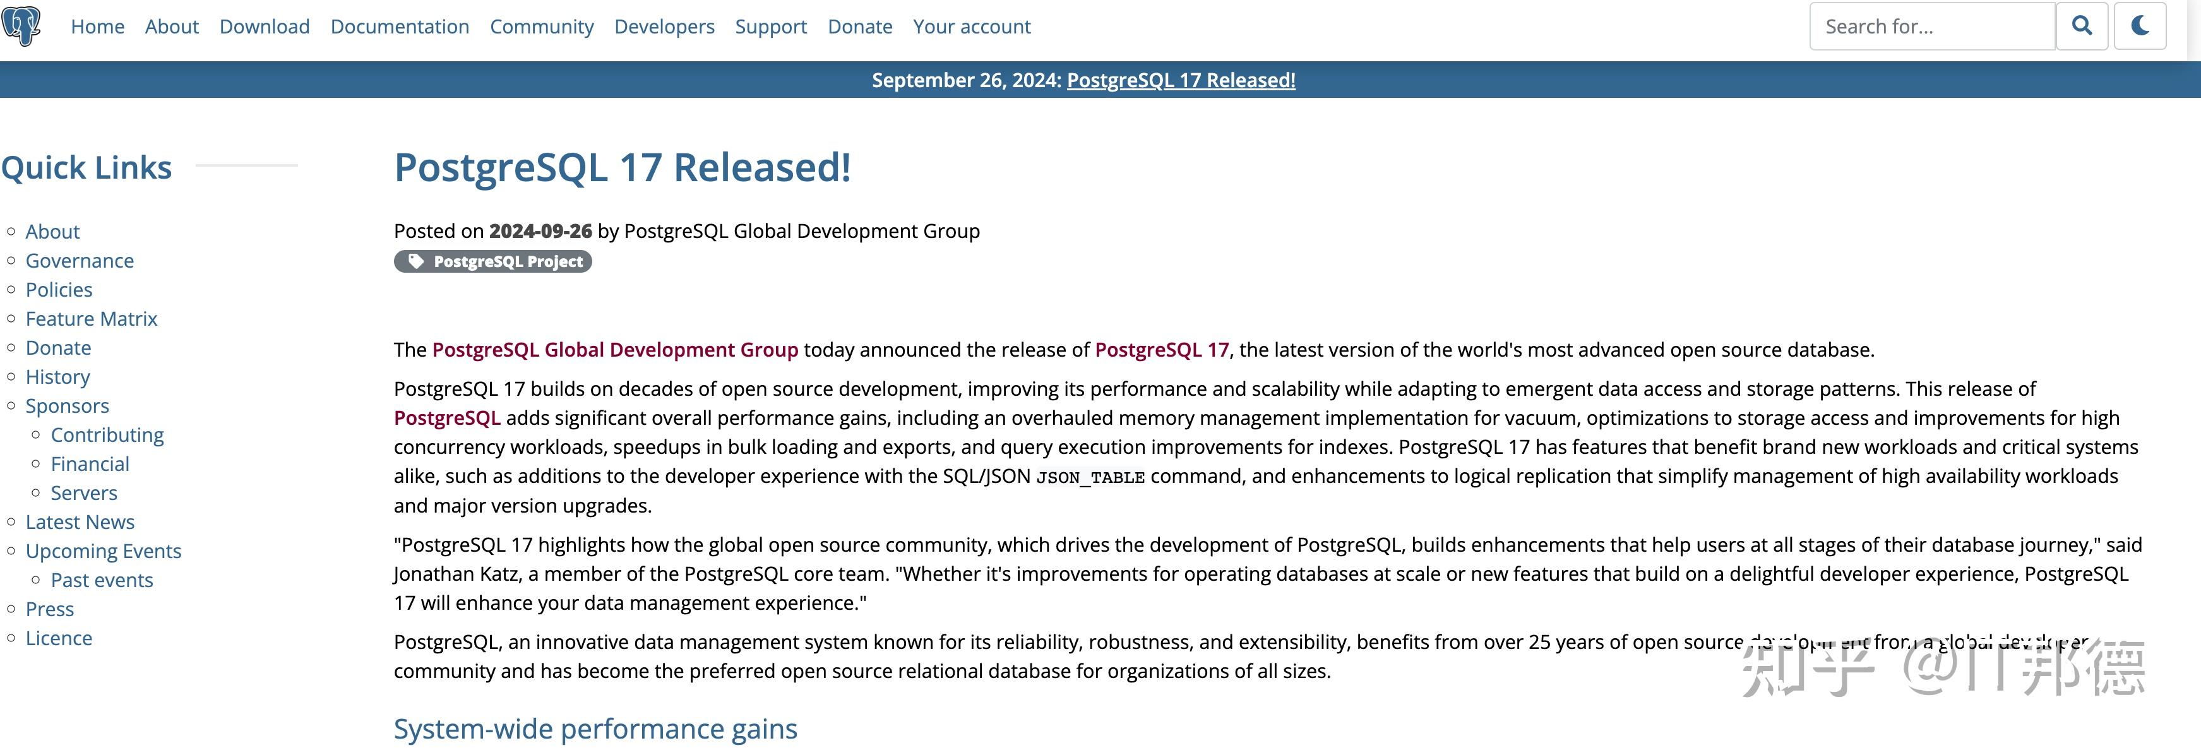Click Governance under Quick Links
Image resolution: width=2201 pixels, height=755 pixels.
(x=80, y=261)
